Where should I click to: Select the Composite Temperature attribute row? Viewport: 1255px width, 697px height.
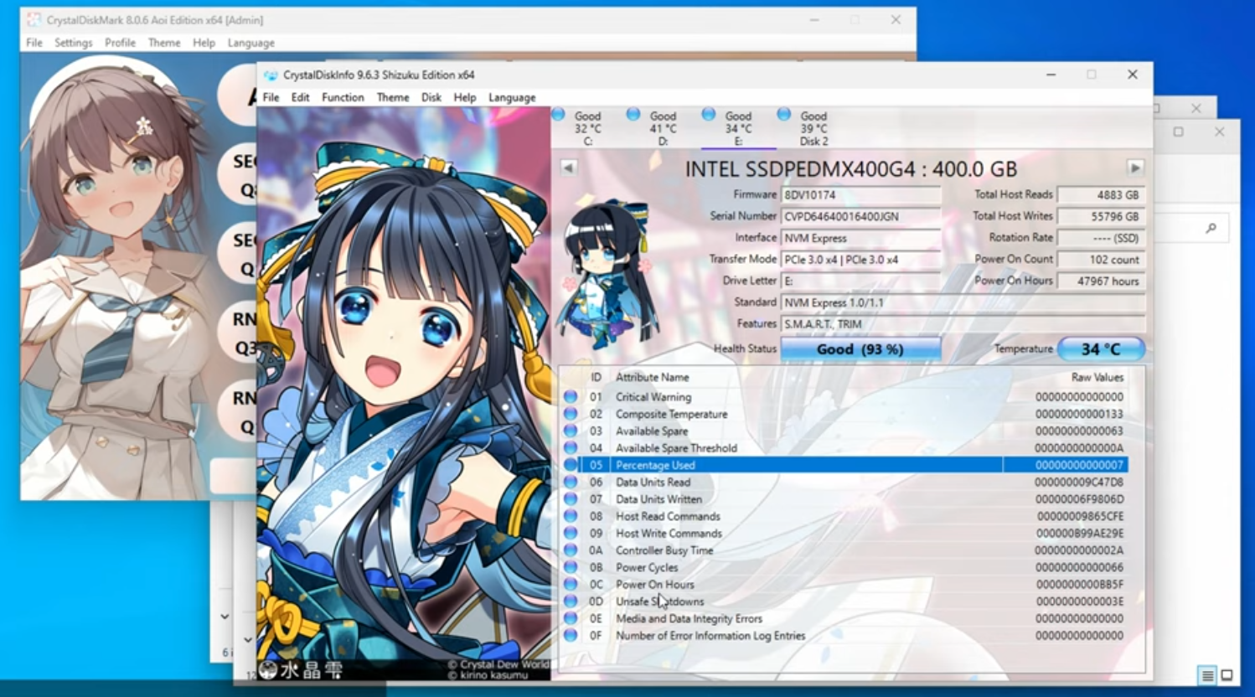844,414
